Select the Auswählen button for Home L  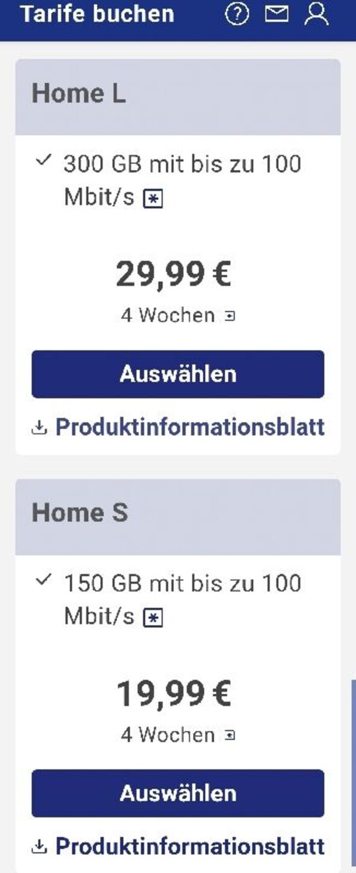[x=178, y=374]
